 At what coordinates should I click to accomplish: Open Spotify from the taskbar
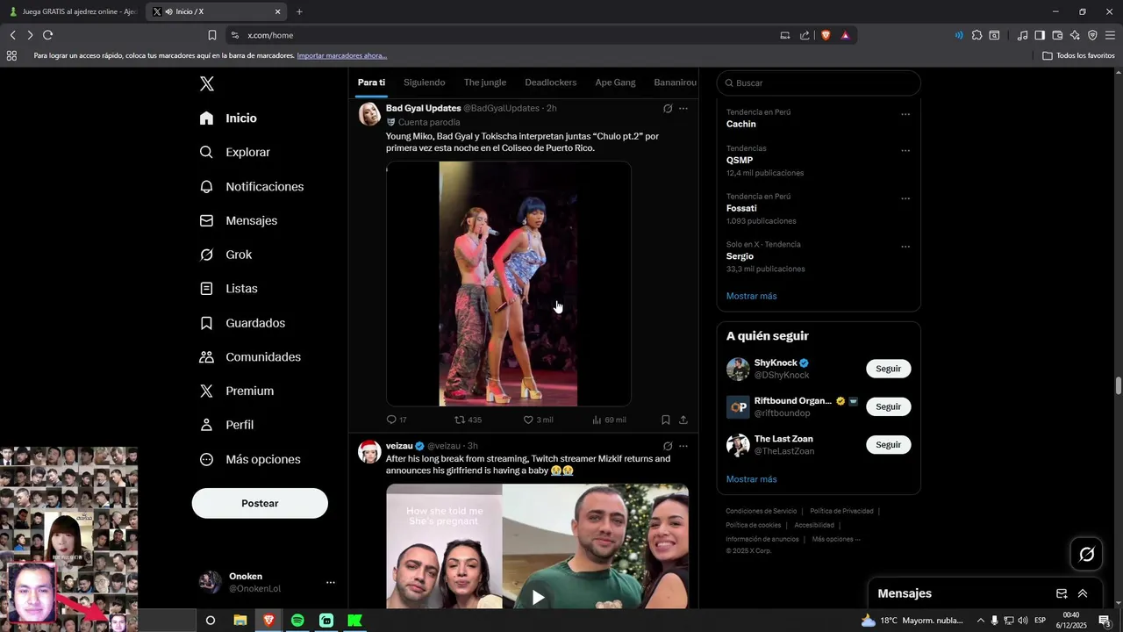click(297, 620)
